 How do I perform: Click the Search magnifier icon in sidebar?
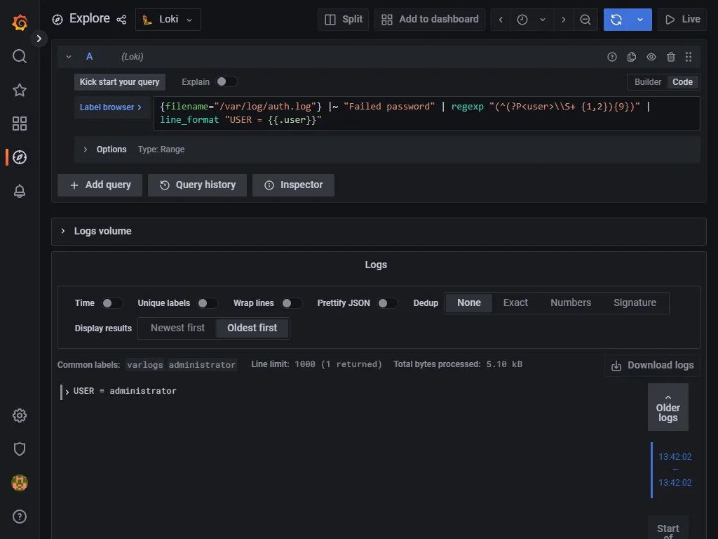pyautogui.click(x=20, y=56)
